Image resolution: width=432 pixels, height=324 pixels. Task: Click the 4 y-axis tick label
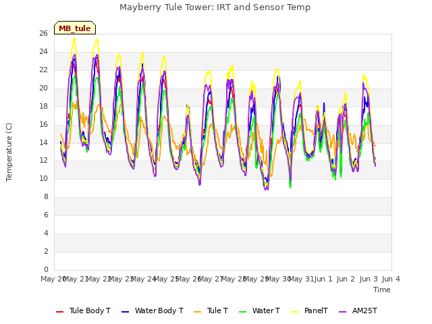pos(46,233)
